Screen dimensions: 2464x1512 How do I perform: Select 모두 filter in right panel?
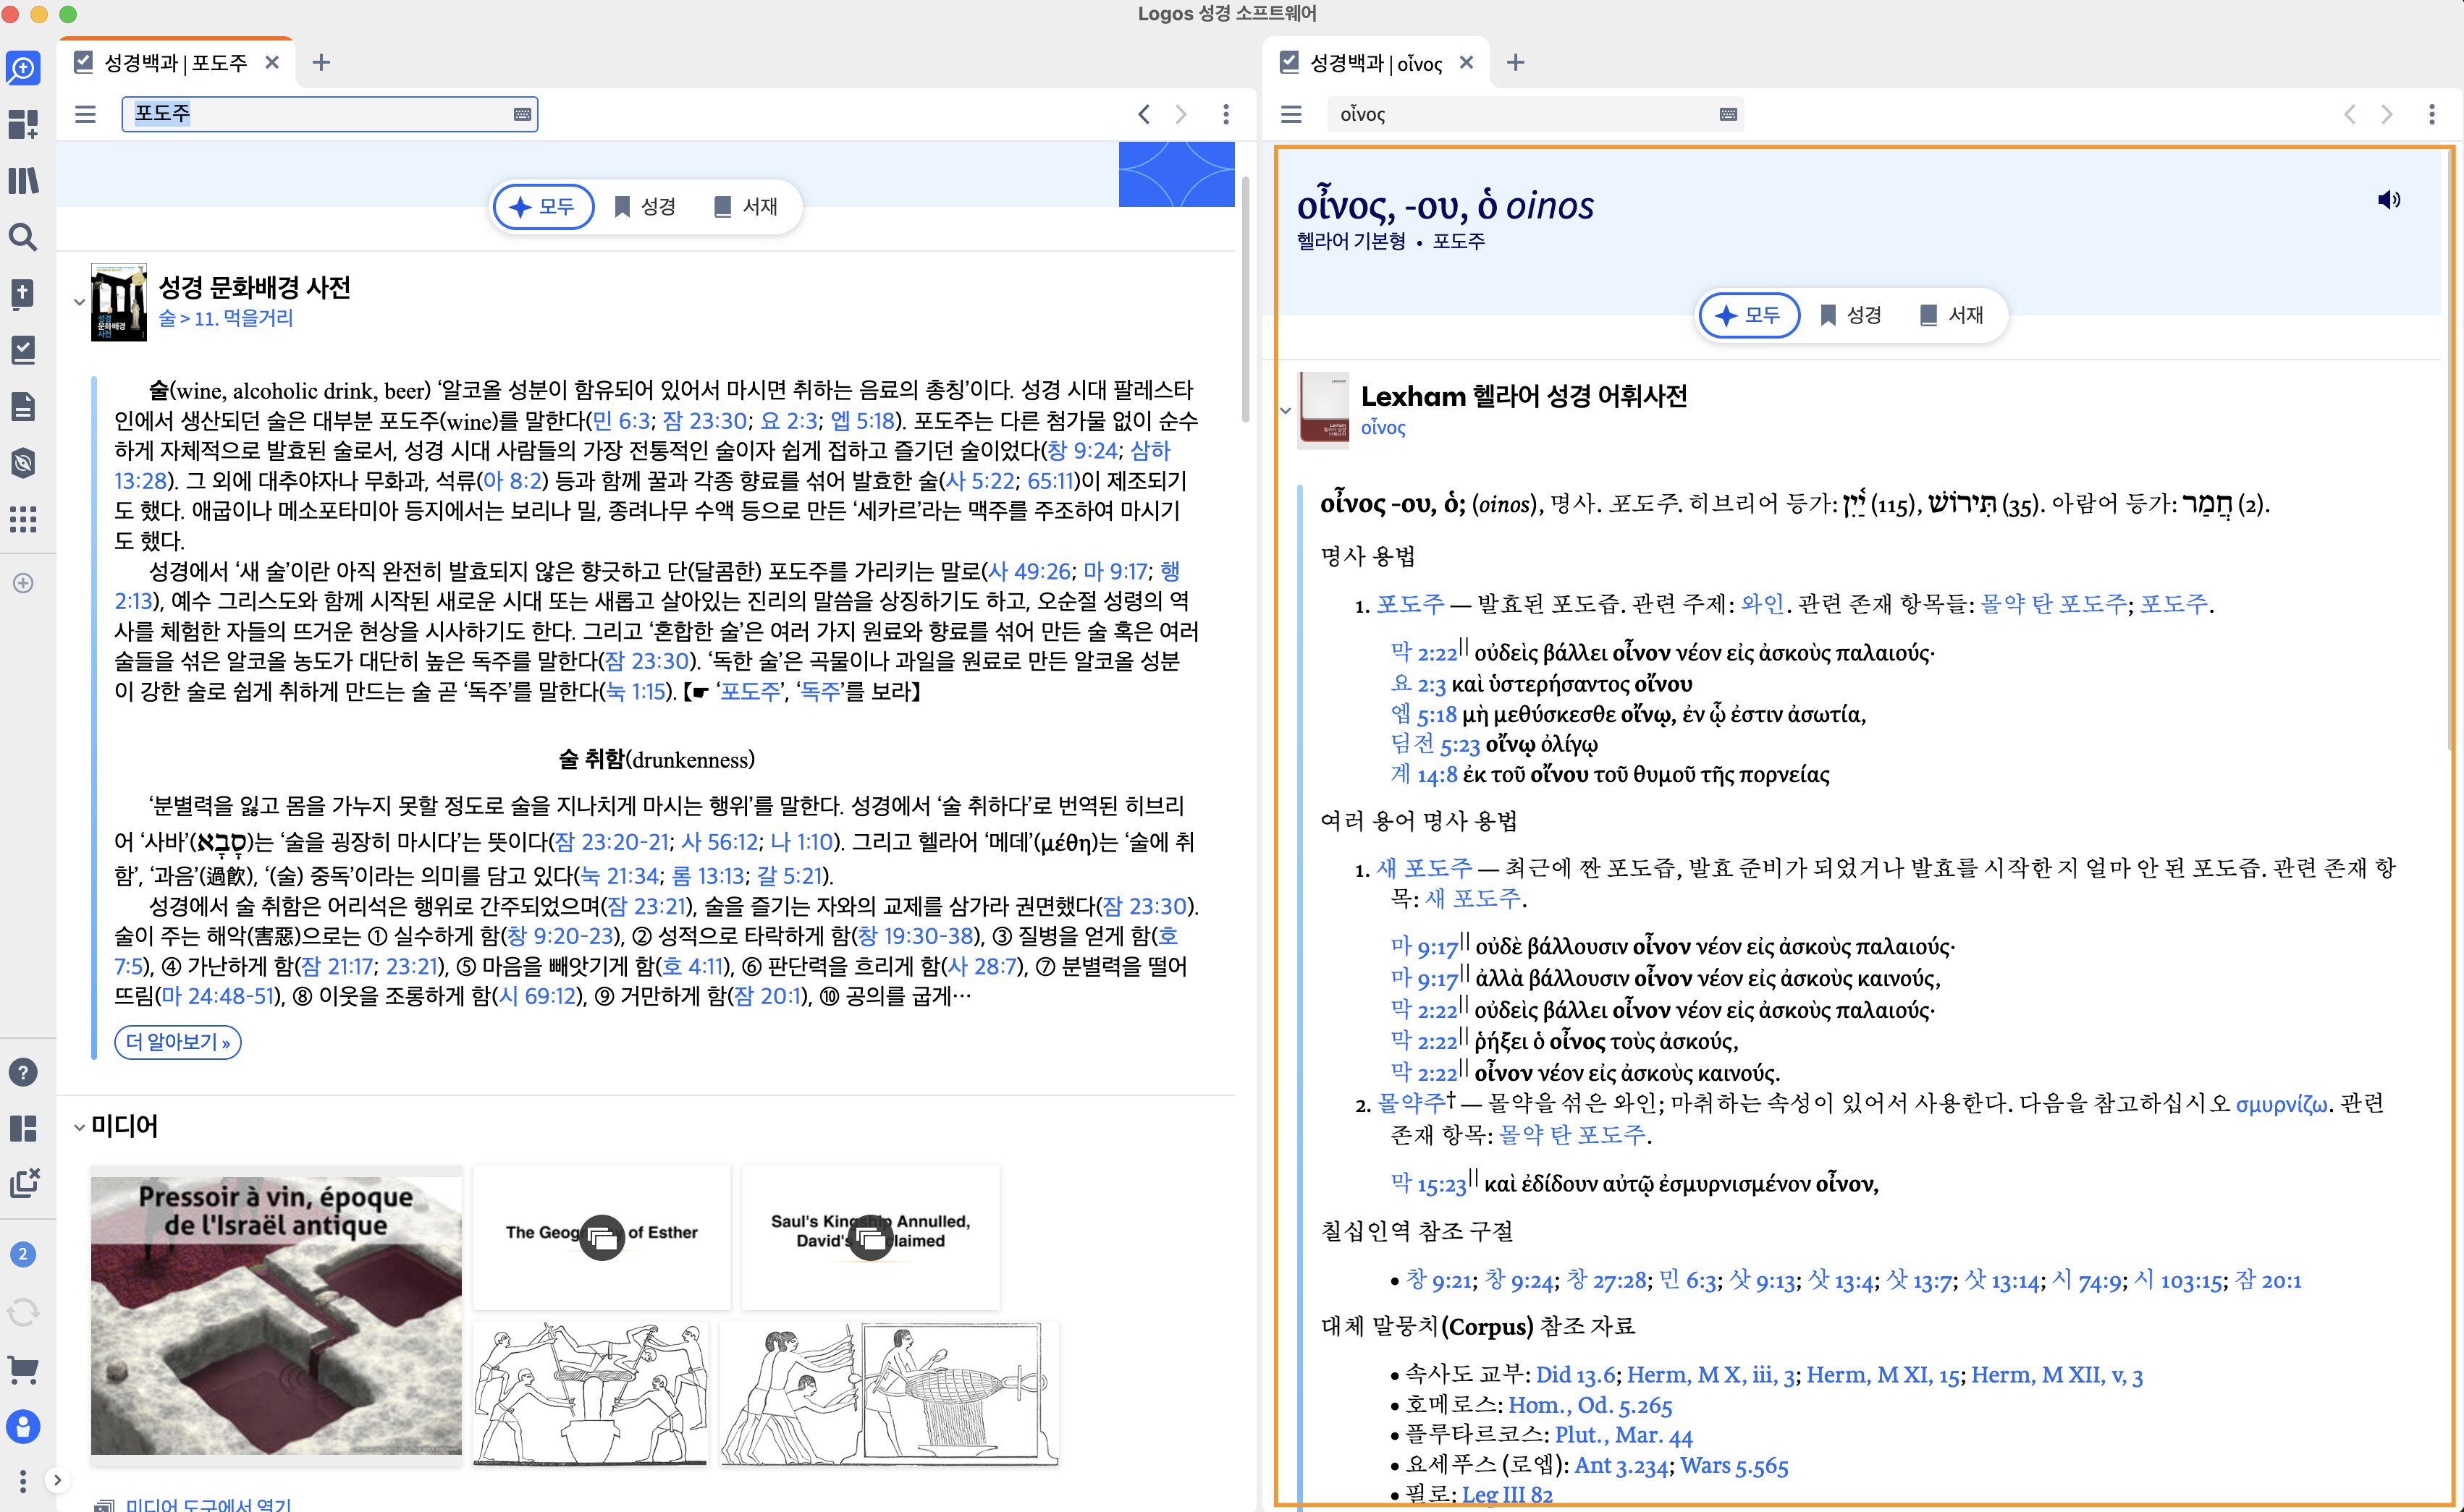pos(1749,315)
